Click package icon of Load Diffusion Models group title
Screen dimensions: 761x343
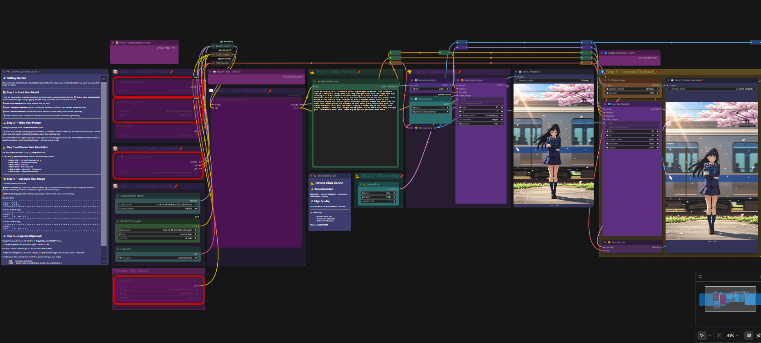click(x=116, y=186)
